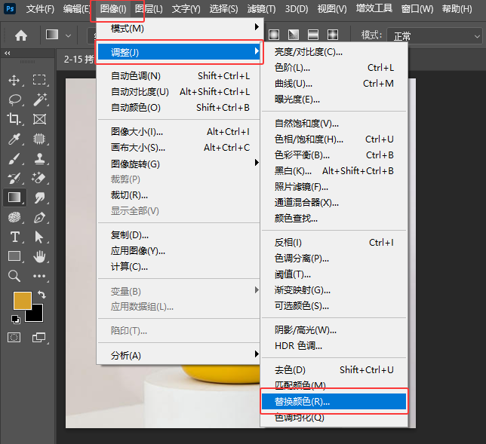This screenshot has width=486, height=444.
Task: Choose 图像大小(I)... menu item
Action: (x=180, y=132)
